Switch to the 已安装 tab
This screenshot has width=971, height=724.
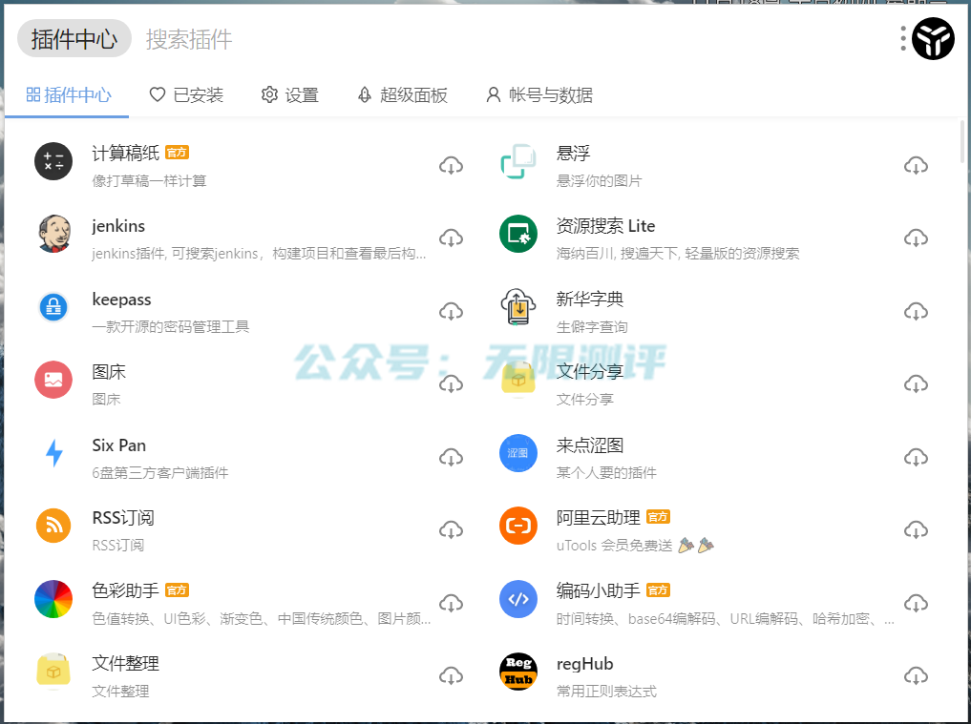tap(186, 95)
